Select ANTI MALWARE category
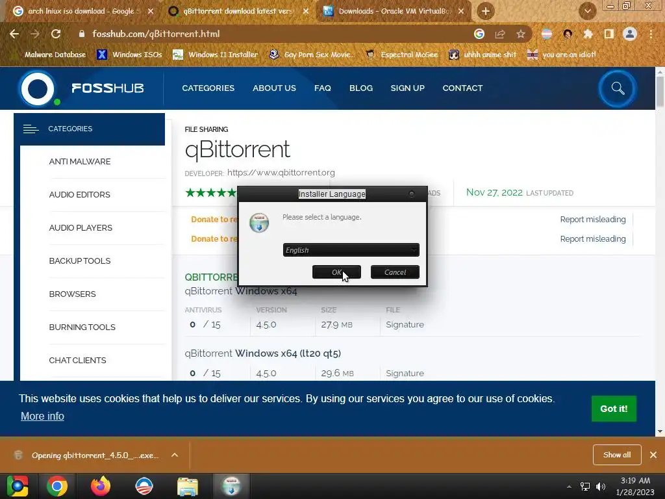The width and height of the screenshot is (665, 499). click(80, 162)
